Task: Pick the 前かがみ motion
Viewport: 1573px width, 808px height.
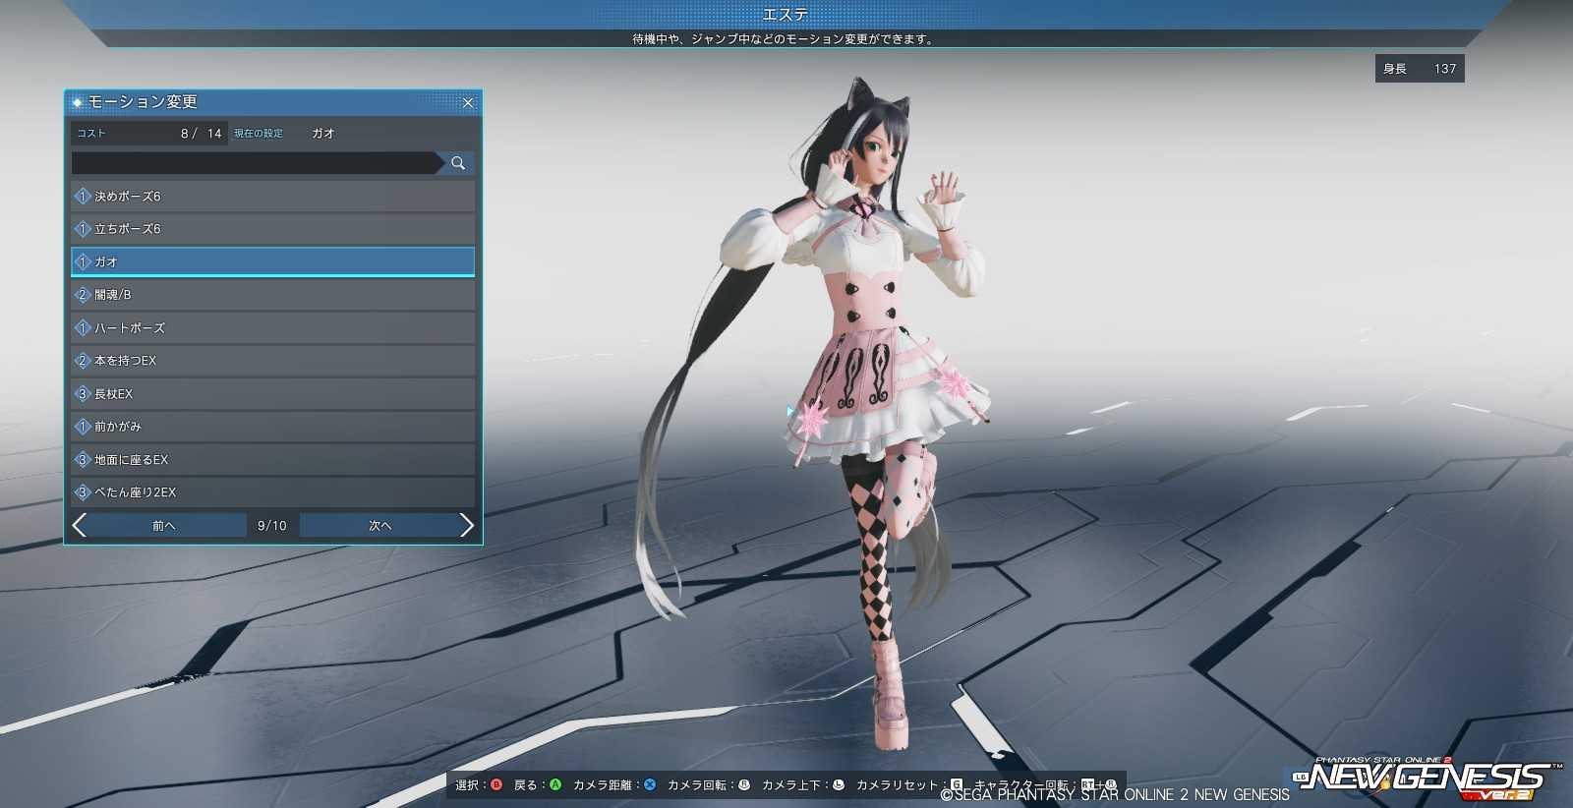Action: (273, 427)
